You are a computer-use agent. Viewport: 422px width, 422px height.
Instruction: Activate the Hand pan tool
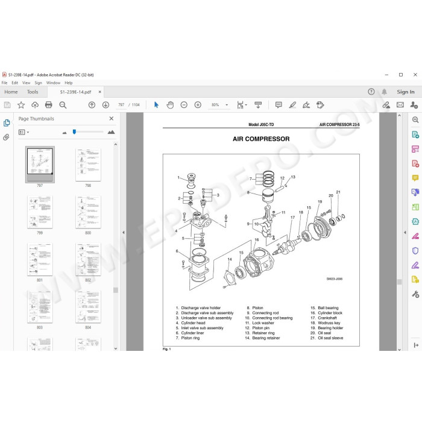(x=170, y=105)
